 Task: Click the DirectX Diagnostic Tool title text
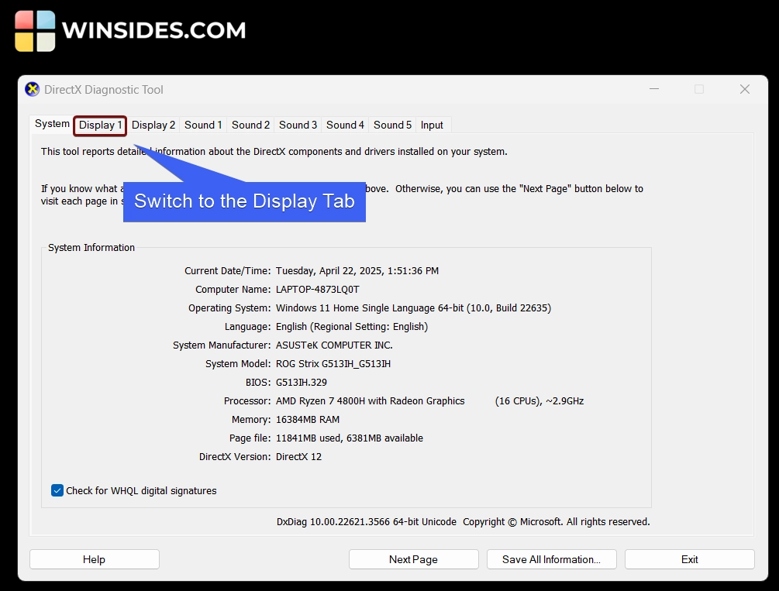point(103,90)
